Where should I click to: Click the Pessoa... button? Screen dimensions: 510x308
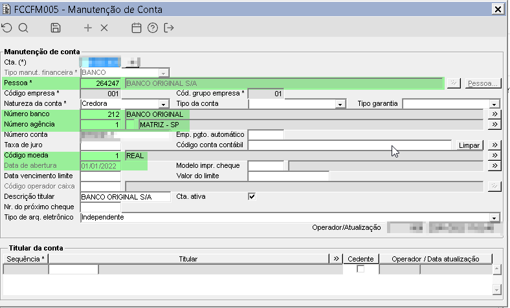(483, 83)
